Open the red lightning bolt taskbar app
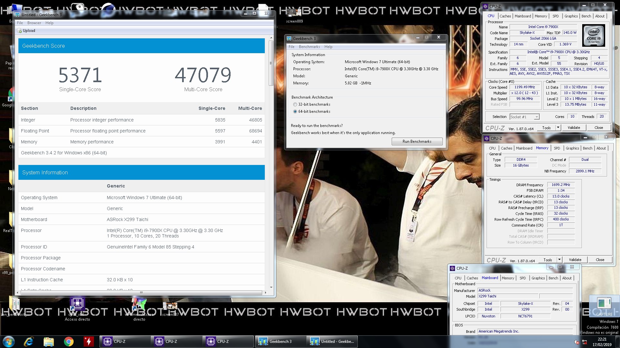620x348 pixels. [88, 342]
